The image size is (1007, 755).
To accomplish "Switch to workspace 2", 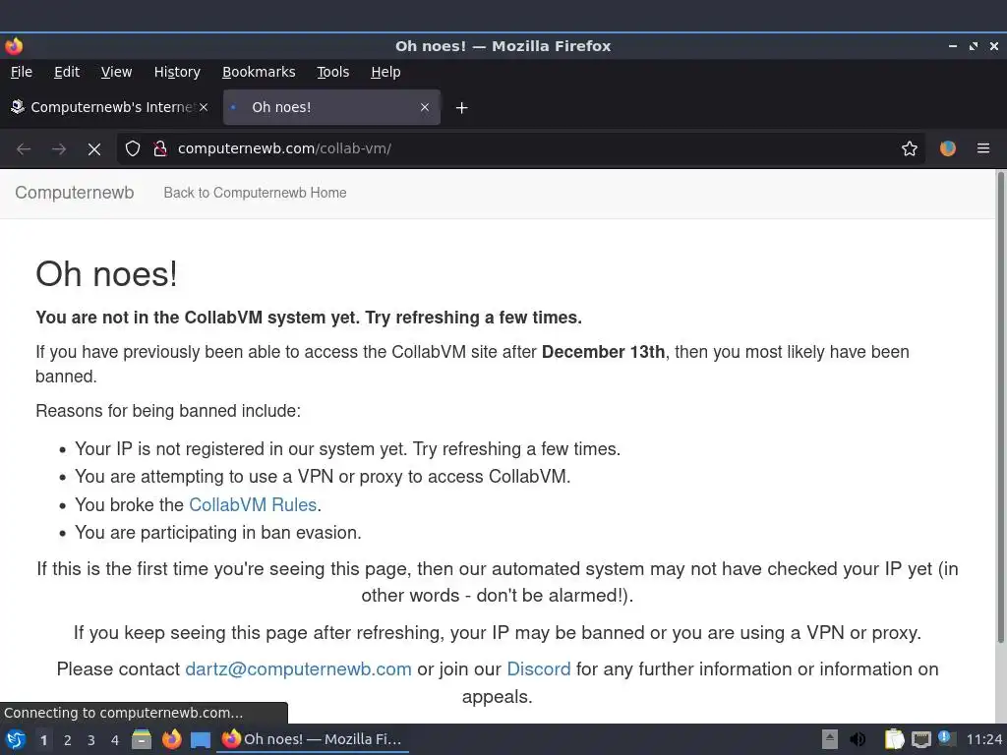I will click(68, 740).
